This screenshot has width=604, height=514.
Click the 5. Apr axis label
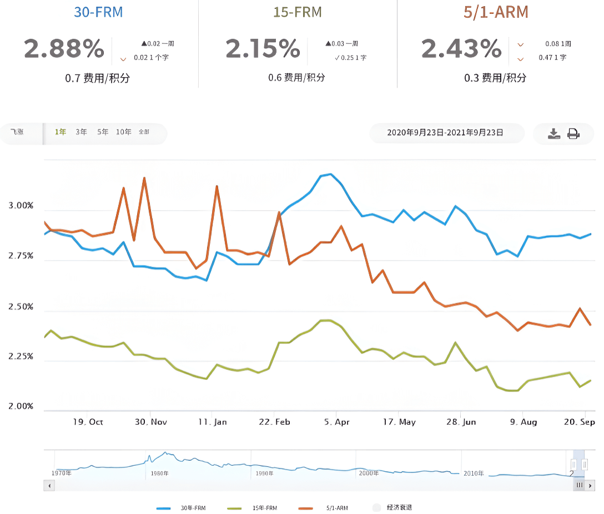(336, 422)
